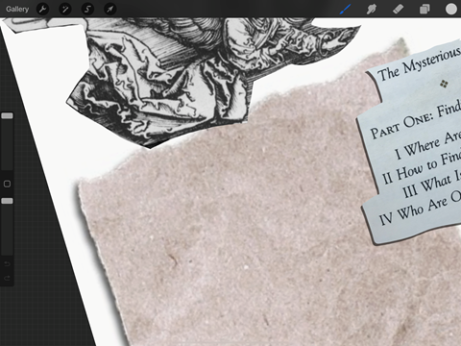Tap the redo arrow in sidebar
This screenshot has height=346, width=461.
(x=7, y=278)
